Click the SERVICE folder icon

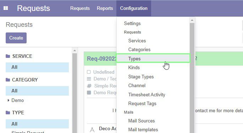click(x=8, y=56)
